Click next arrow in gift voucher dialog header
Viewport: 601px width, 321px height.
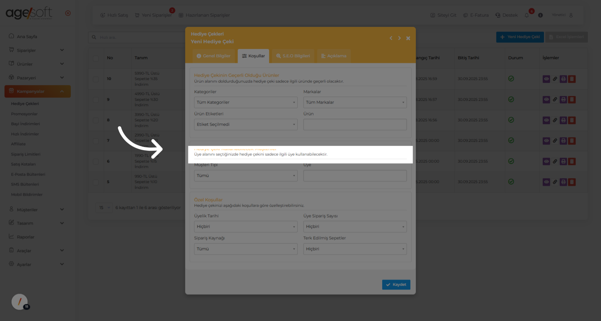[x=399, y=38]
